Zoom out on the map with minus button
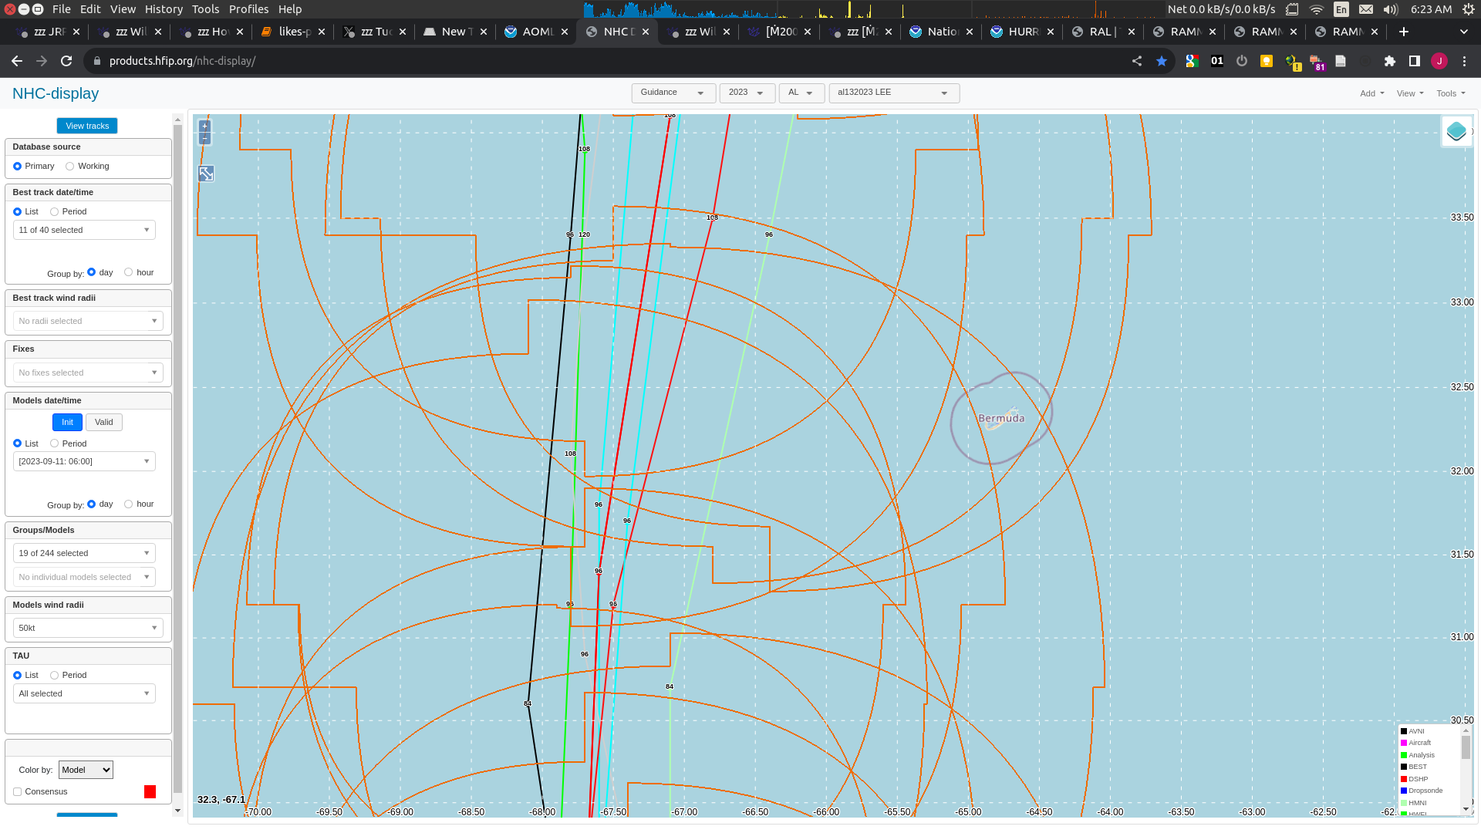1481x833 pixels. 204,138
